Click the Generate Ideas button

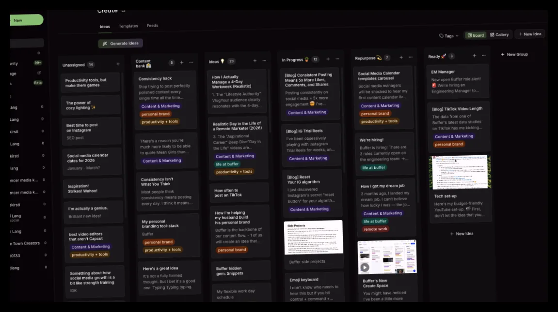121,44
